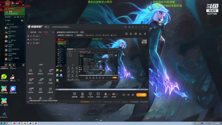Click friend request badge in QQ panel
Image resolution: width=222 pixels, height=125 pixels.
pyautogui.click(x=22, y=21)
